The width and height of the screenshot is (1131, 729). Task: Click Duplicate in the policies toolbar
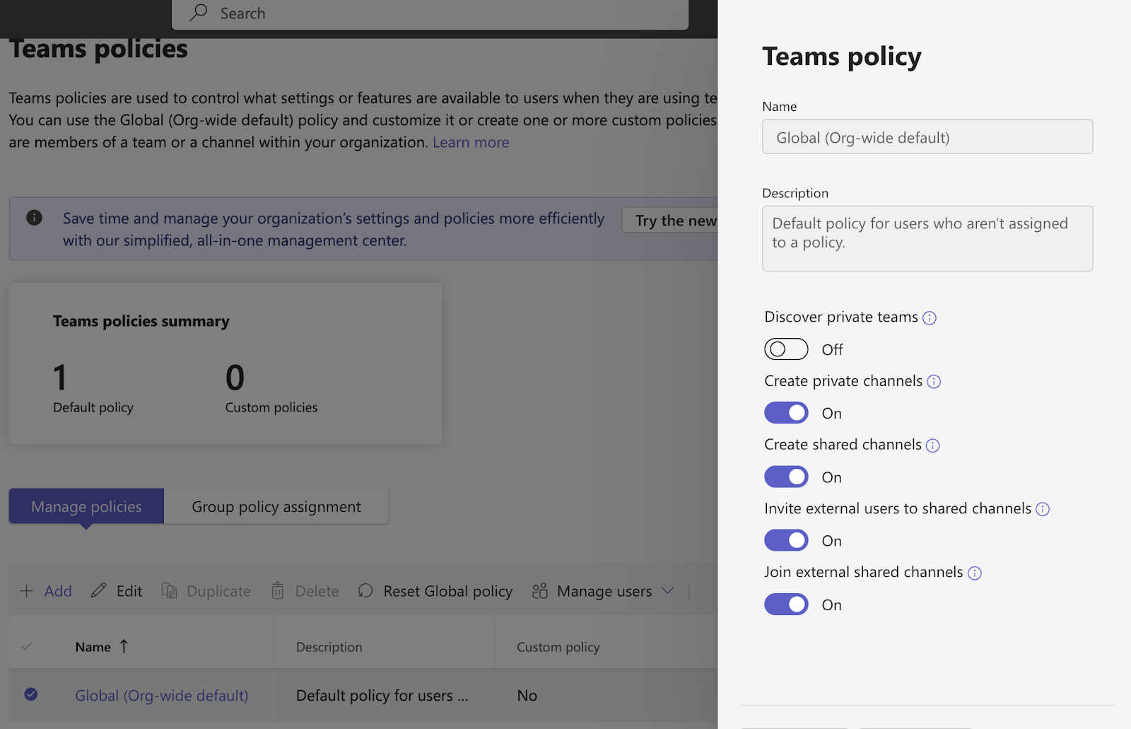point(206,591)
